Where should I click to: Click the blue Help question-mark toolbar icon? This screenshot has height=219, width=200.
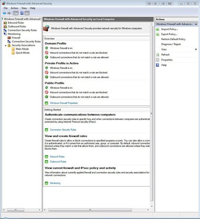pyautogui.click(x=22, y=13)
